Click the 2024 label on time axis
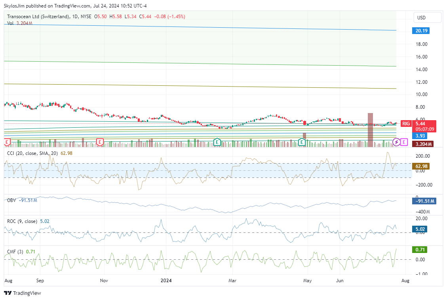 point(166,281)
